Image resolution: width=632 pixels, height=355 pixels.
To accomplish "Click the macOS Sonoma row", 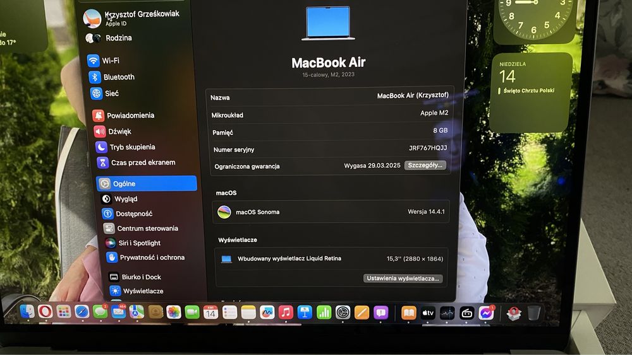I will (331, 212).
